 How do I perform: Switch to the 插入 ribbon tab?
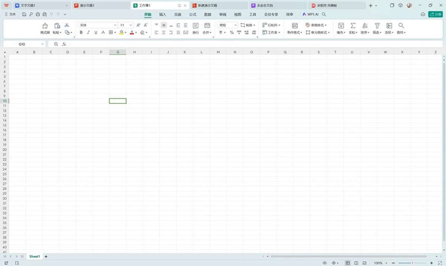tap(162, 14)
